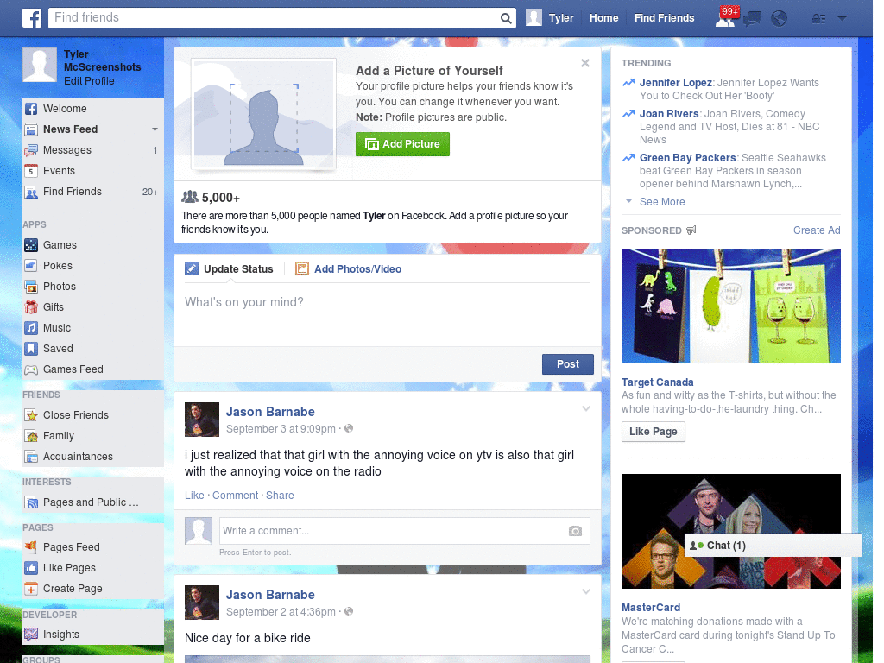Click Jason Barnabe avatar on September 3 post
Image resolution: width=884 pixels, height=663 pixels.
pos(202,420)
